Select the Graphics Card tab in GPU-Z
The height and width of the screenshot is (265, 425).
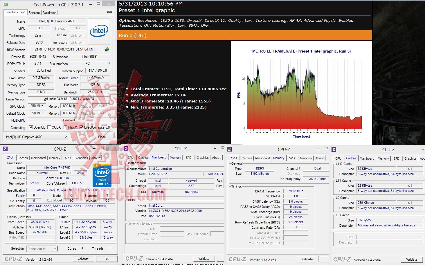pos(15,12)
